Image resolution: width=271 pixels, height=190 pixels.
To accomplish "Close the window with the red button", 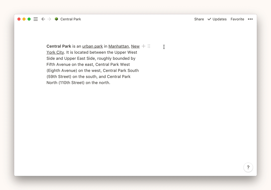I will [19, 19].
